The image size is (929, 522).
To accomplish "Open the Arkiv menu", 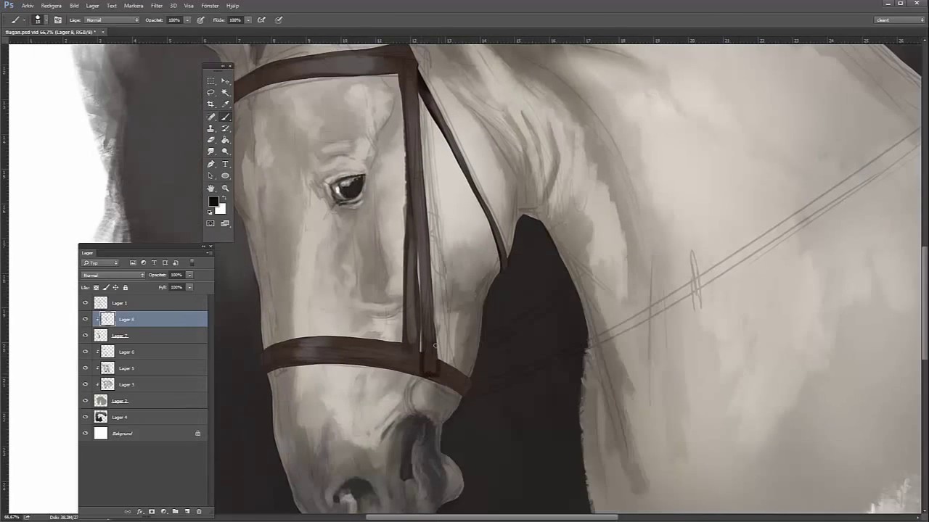I will coord(28,5).
